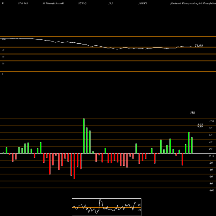
Task: Click the '-80' label on MR axis
Action: click(x=211, y=184)
